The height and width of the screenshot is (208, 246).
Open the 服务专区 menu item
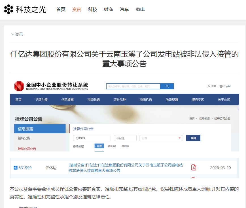(198, 100)
